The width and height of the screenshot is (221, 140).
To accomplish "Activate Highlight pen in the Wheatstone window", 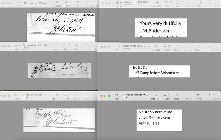I will (186, 46).
